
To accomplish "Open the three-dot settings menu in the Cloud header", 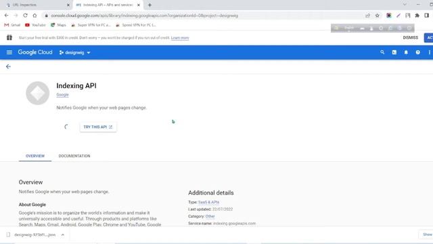I will coord(430,52).
